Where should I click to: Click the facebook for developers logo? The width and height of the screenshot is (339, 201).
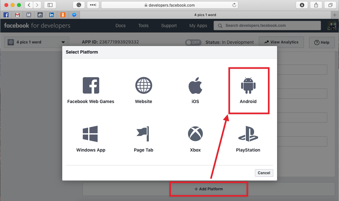click(37, 26)
